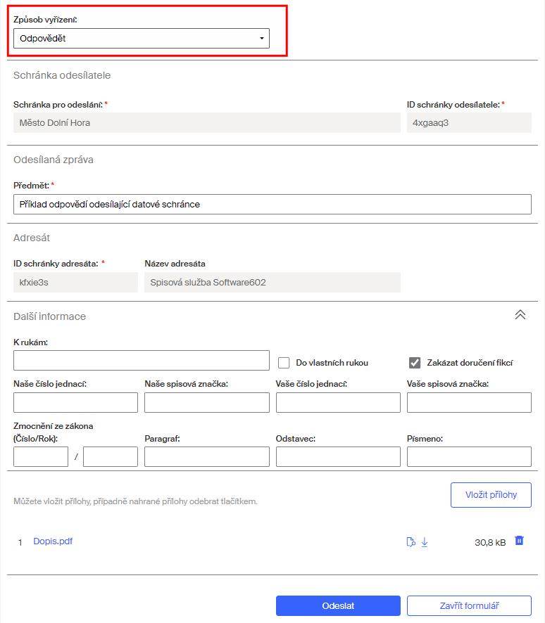Click the Vaše číslo jednací field
This screenshot has width=545, height=623.
point(338,402)
